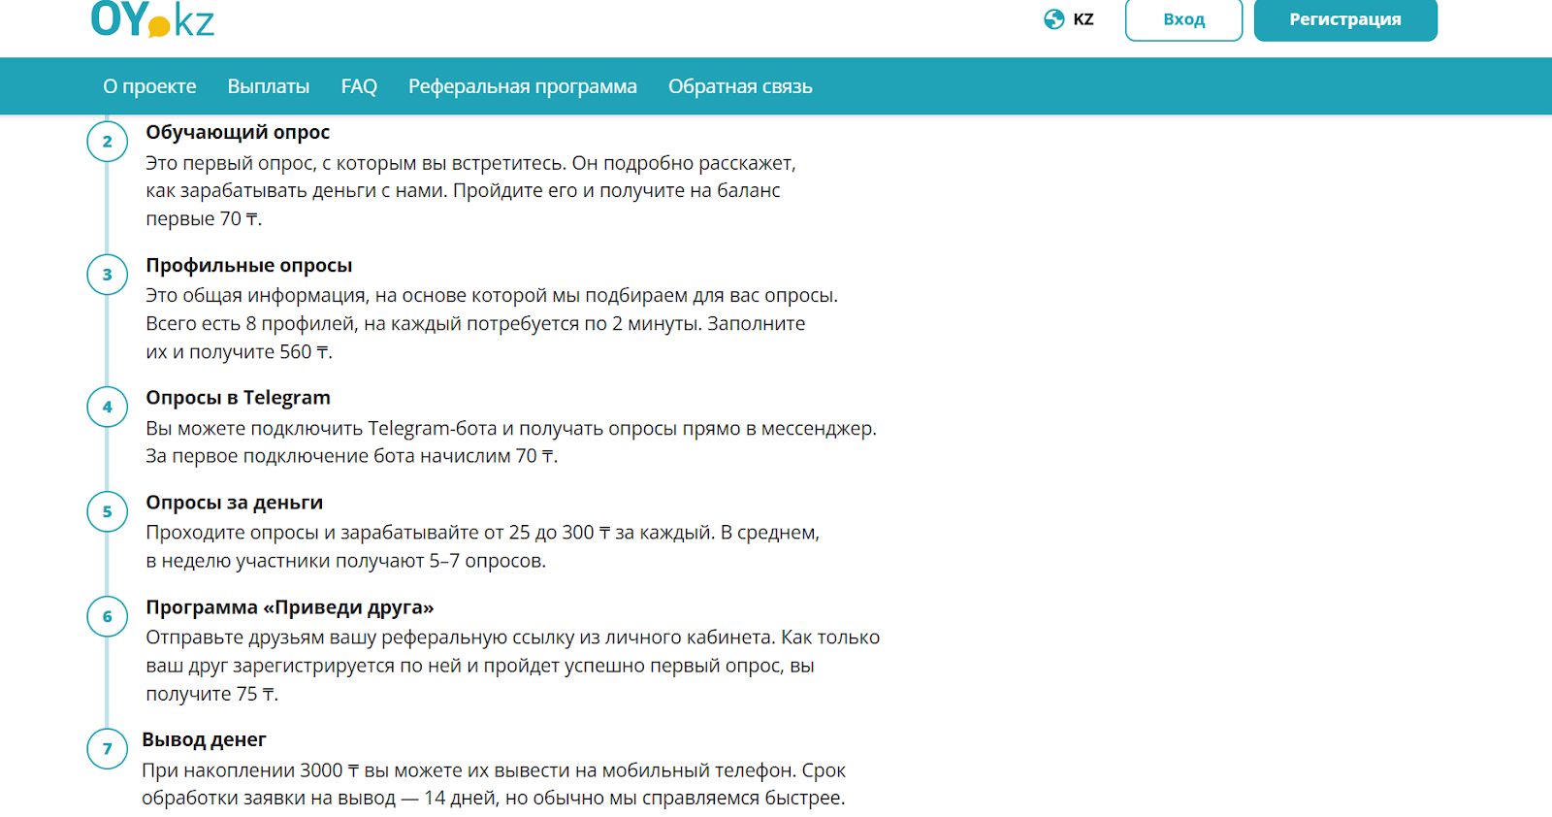
Task: Open the Выплаты menu item
Action: [x=269, y=86]
